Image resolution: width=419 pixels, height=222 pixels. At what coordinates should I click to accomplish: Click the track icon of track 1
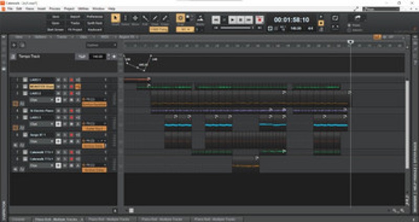point(25,80)
